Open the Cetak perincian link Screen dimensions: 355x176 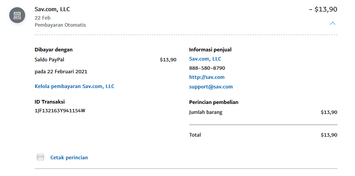click(69, 158)
